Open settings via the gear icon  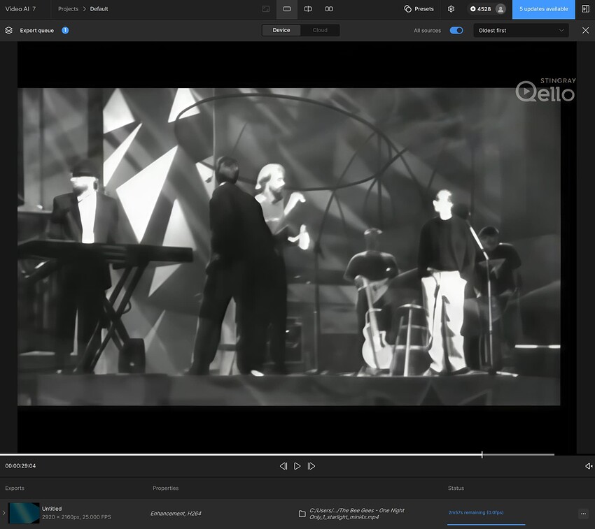pyautogui.click(x=451, y=9)
